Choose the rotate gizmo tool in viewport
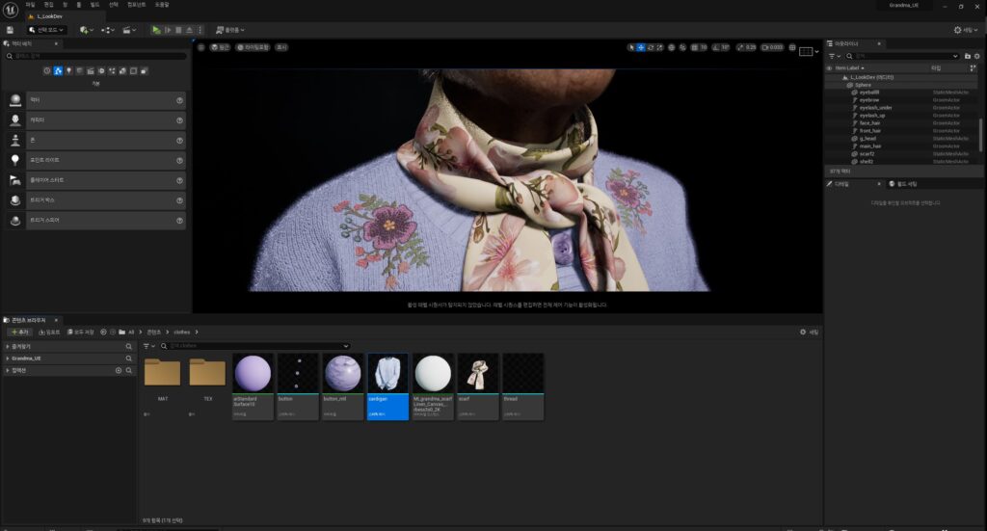Viewport: 987px width, 531px height. tap(651, 47)
